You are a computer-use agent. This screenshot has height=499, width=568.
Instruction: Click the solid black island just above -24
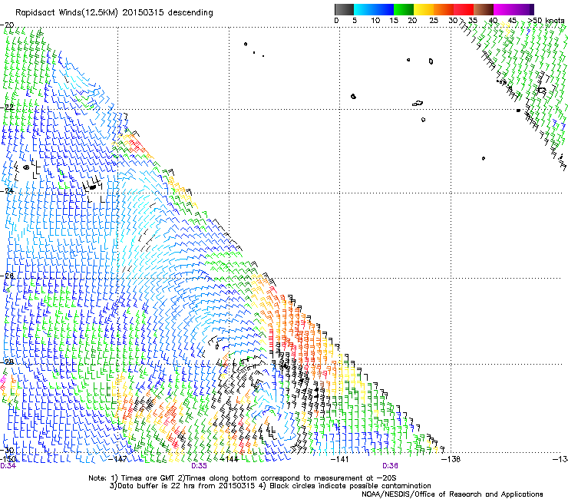93,187
